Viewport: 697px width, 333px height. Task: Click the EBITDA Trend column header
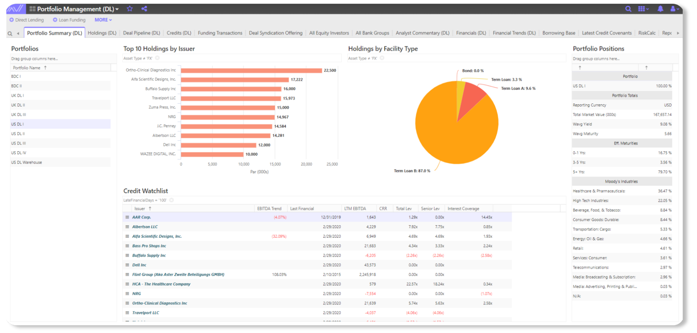click(x=269, y=209)
